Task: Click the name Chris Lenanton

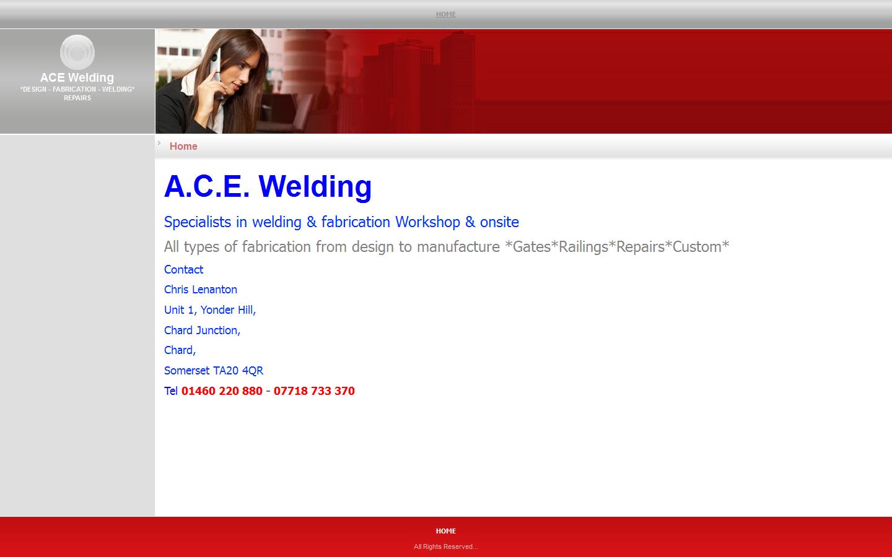Action: (200, 290)
